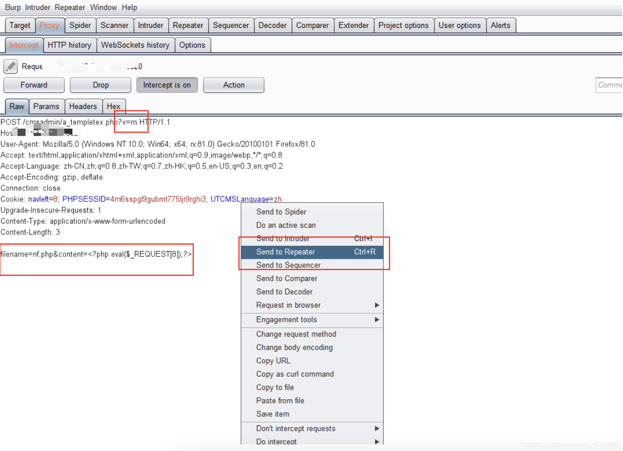Switch to the Target tab
Screen dimensions: 623x451
click(20, 25)
